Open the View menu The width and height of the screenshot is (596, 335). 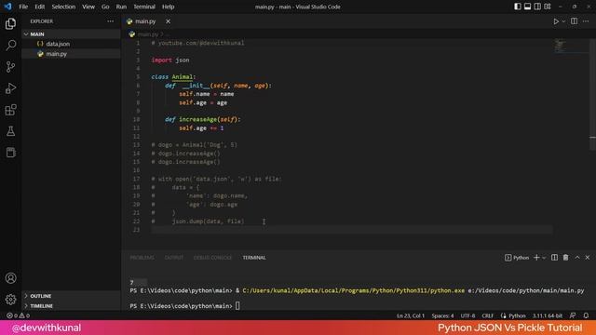88,7
